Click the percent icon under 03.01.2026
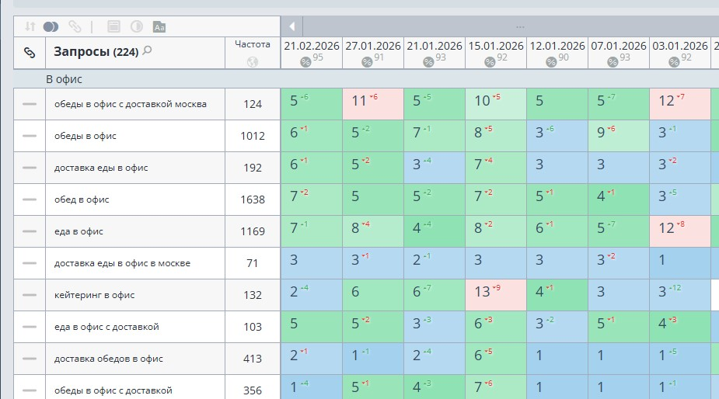Viewport: 719px width, 399px height. (674, 62)
